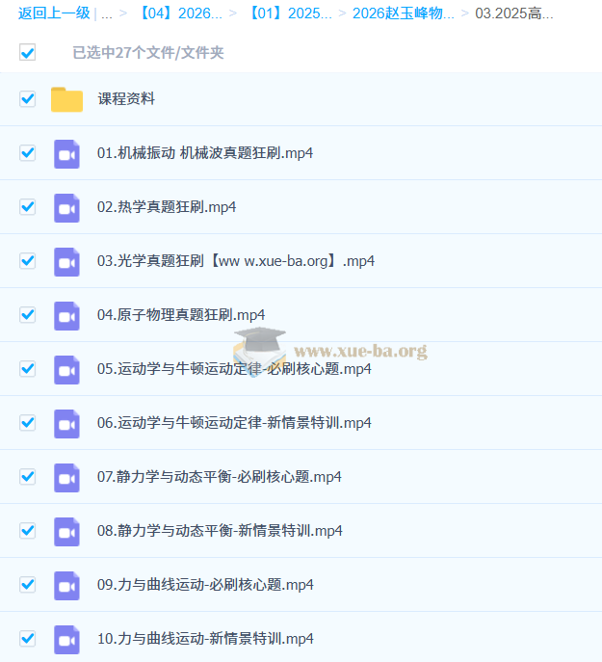
Task: Uncheck checkbox for 09.力与曲线运动-必刷核心题.mp4
Action: (27, 585)
